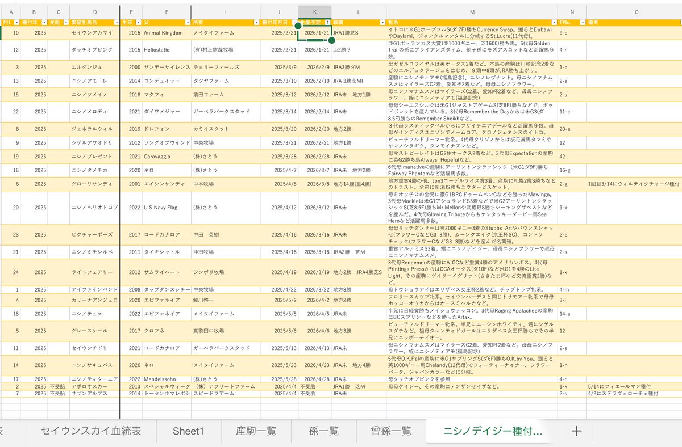Select the 5/14にフィエールマン種付 note
The image size is (682, 447).
(x=634, y=386)
